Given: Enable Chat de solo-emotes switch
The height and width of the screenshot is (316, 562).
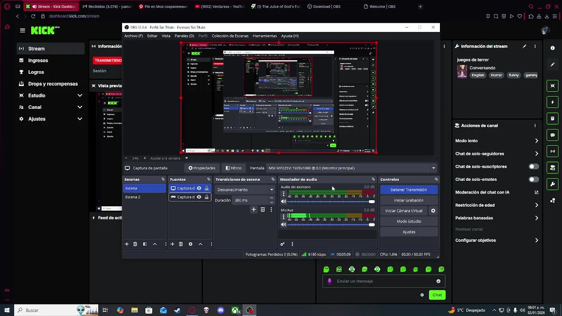Looking at the screenshot, I should 533,180.
